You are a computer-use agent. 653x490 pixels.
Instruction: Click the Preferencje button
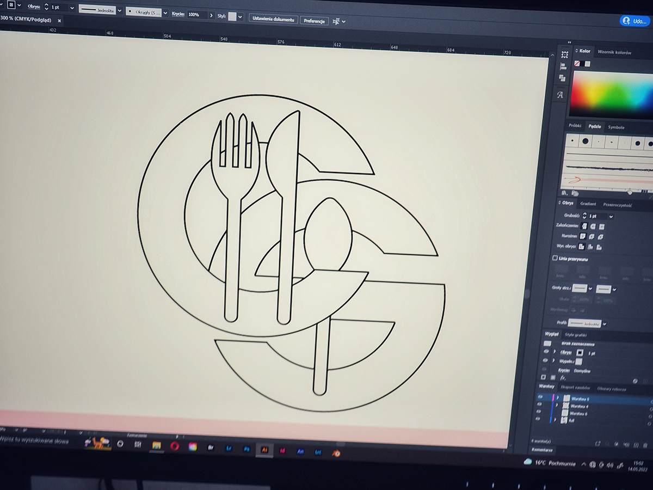(x=315, y=21)
